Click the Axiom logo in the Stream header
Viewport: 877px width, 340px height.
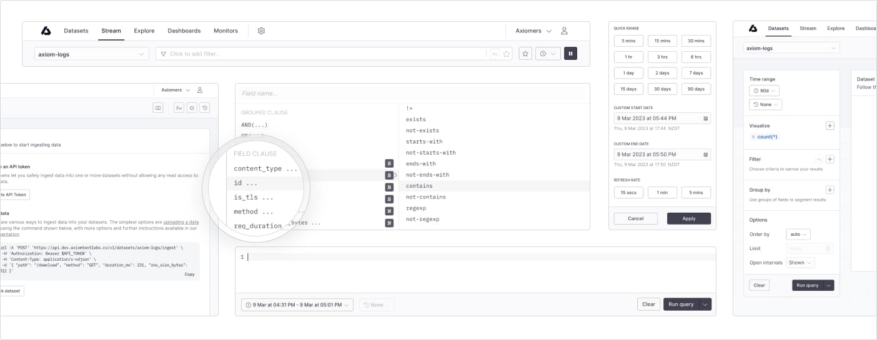pyautogui.click(x=46, y=31)
